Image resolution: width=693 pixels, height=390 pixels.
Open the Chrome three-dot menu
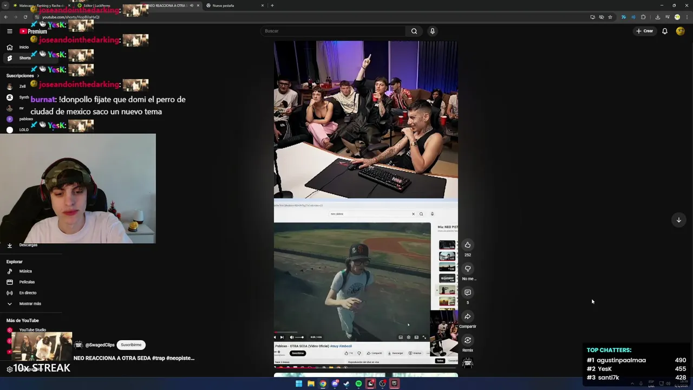[x=687, y=17]
